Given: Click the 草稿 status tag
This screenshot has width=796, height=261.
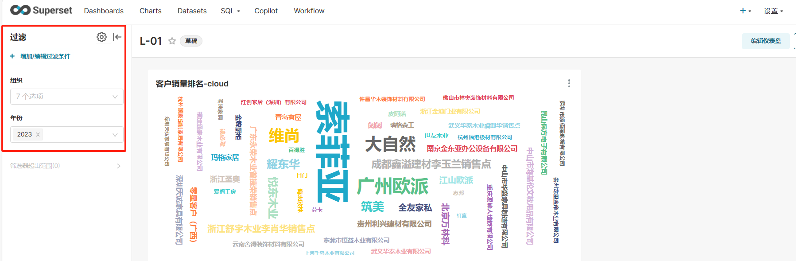Looking at the screenshot, I should 191,41.
